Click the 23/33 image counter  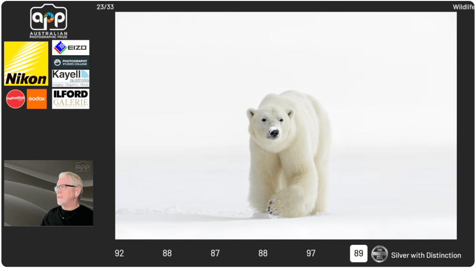point(105,7)
